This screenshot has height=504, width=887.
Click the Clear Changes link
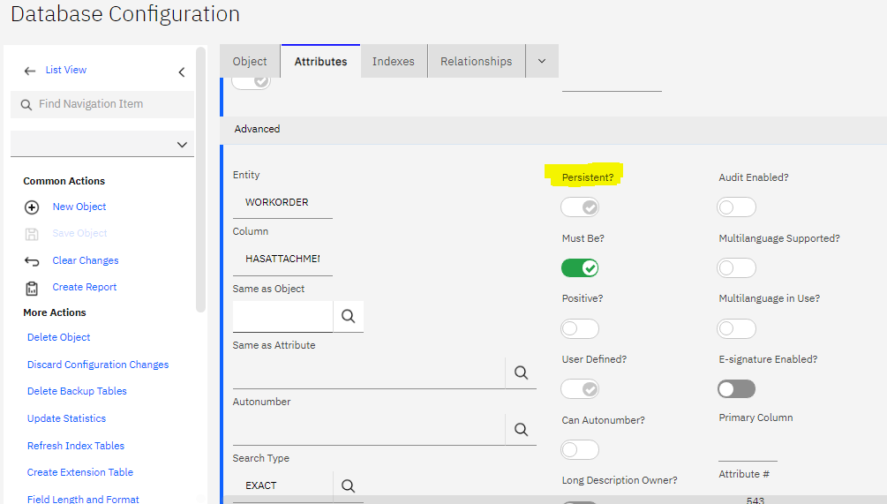click(86, 260)
